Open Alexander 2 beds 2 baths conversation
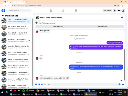The image size is (128, 96). pos(16,47)
